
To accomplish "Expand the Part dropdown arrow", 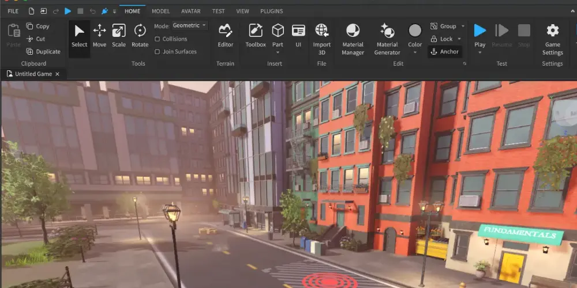I will pyautogui.click(x=278, y=52).
